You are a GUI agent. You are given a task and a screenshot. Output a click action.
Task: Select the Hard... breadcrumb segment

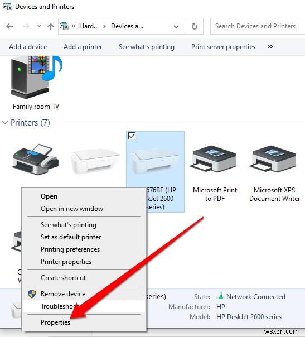click(89, 26)
